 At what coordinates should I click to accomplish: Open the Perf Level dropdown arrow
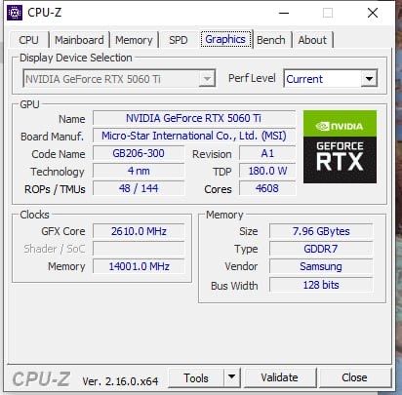point(369,79)
